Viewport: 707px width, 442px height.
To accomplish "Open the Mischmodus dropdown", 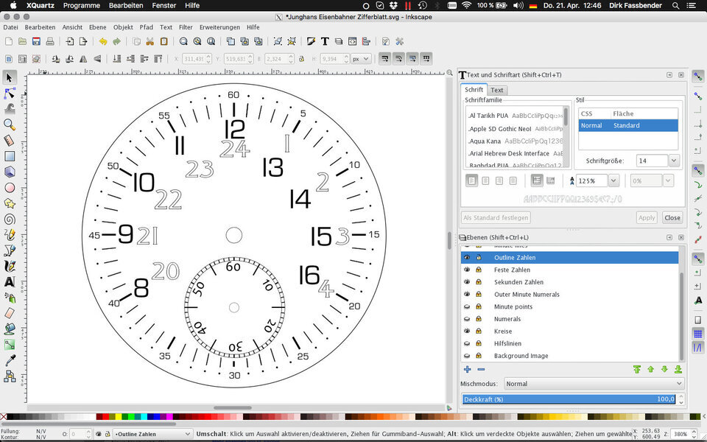I will 593,383.
